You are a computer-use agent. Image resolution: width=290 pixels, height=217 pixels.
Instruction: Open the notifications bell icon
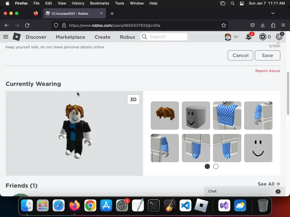pyautogui.click(x=249, y=37)
